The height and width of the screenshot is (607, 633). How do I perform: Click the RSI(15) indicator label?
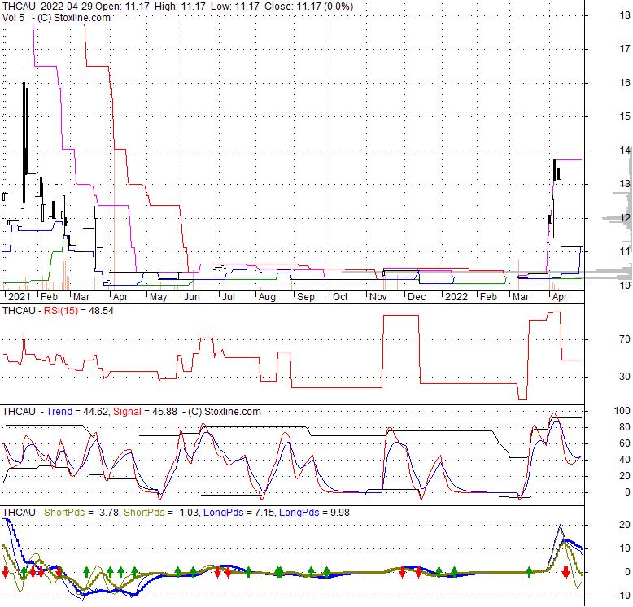click(60, 311)
